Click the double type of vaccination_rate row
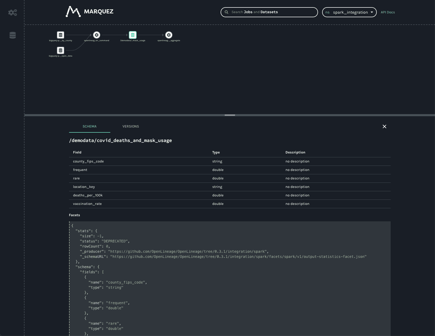Screen dimensions: 435x336 coord(218,204)
